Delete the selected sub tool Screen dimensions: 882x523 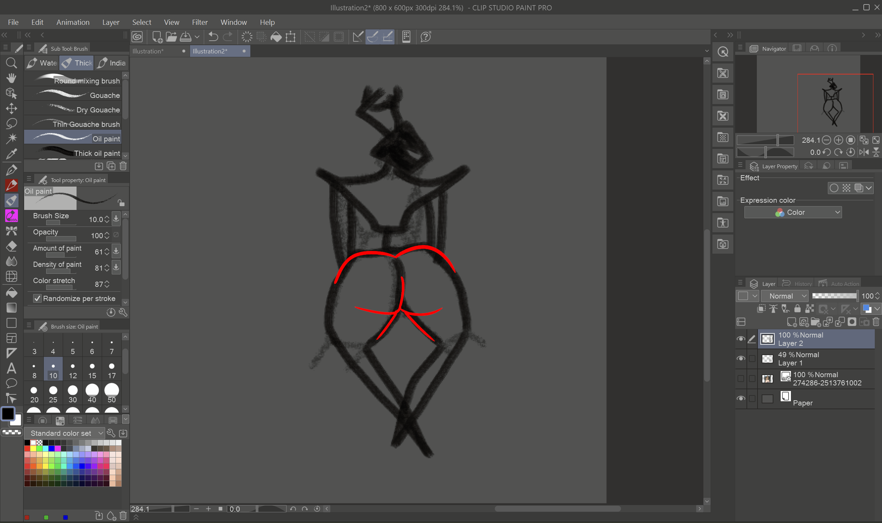[123, 166]
